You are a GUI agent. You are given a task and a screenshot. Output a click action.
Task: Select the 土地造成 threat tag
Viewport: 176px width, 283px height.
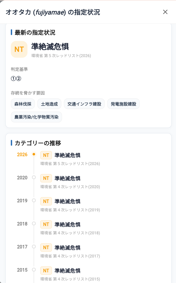[x=49, y=104]
